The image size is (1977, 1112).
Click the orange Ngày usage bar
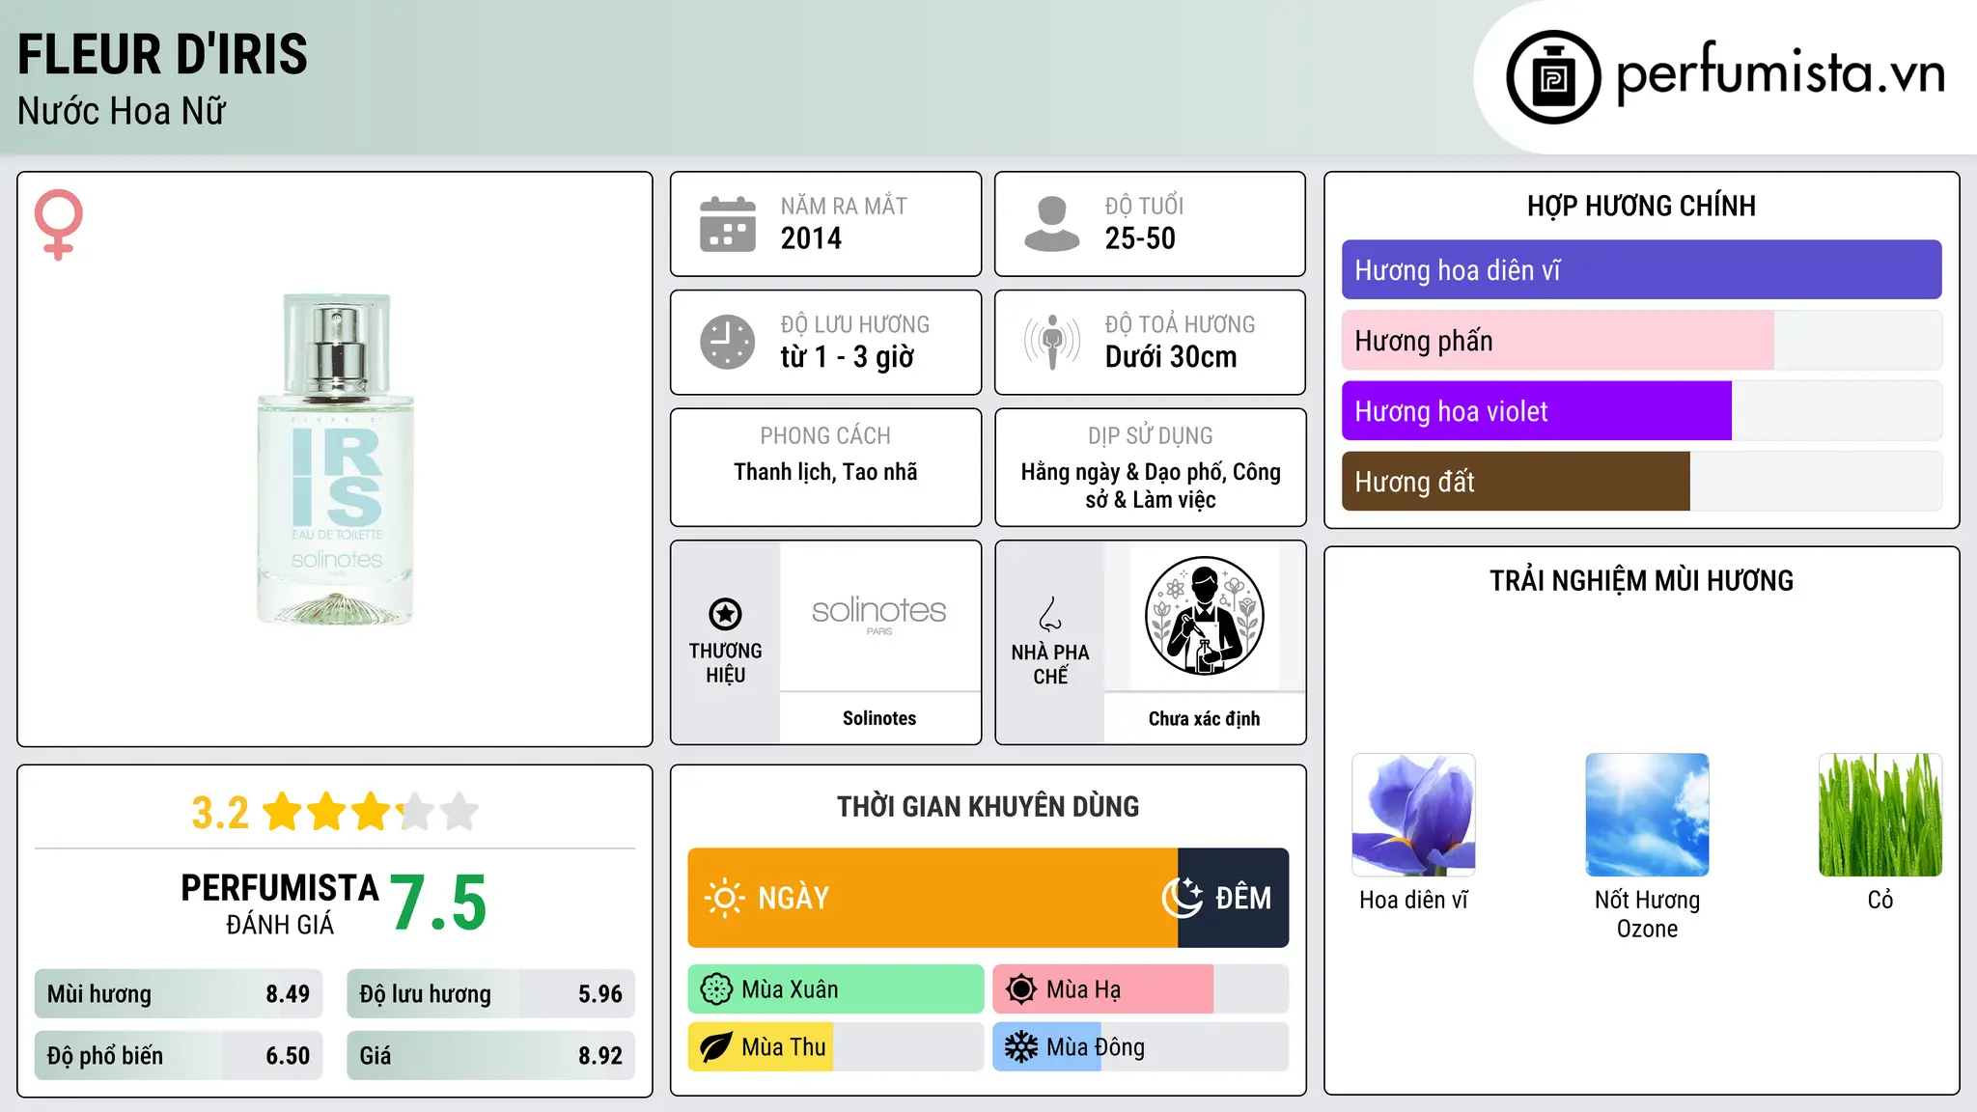[933, 898]
